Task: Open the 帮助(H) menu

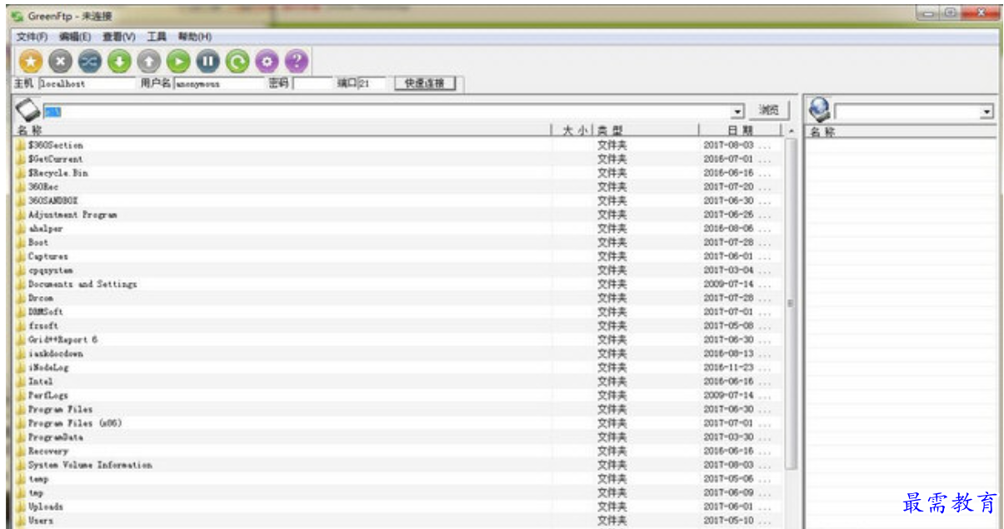Action: coord(195,37)
